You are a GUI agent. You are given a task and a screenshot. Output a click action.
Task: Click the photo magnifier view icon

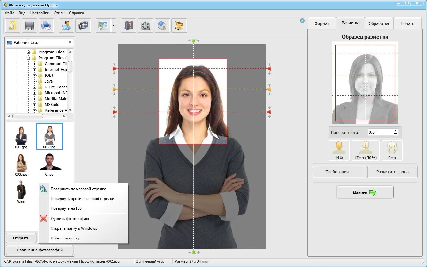pos(103,26)
